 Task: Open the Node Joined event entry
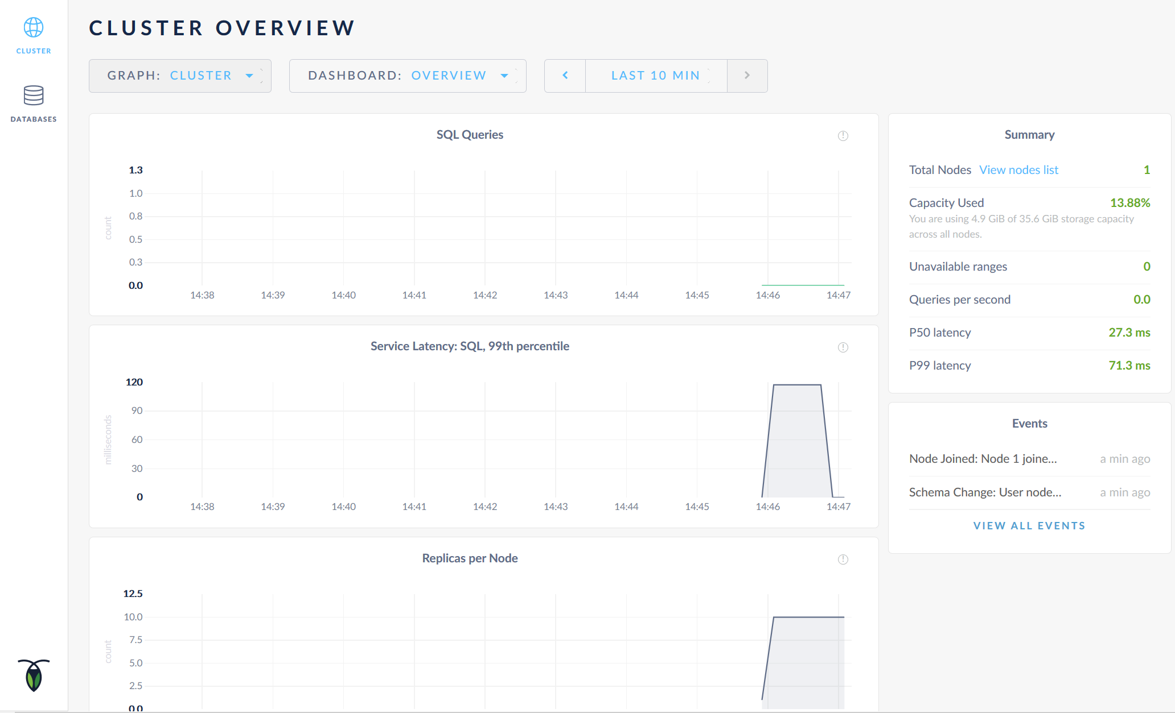(x=983, y=459)
